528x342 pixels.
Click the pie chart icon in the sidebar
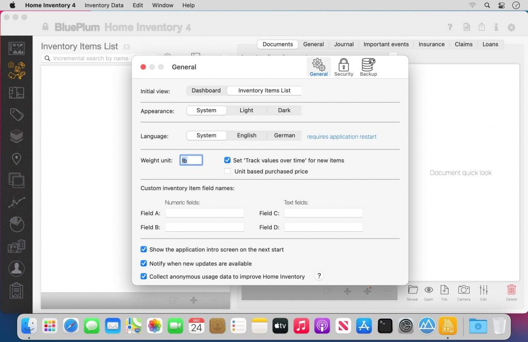coord(16,225)
